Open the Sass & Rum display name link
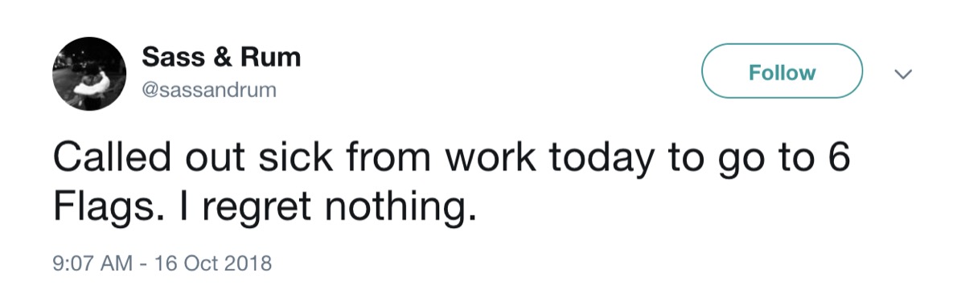965x289 pixels. (x=221, y=57)
